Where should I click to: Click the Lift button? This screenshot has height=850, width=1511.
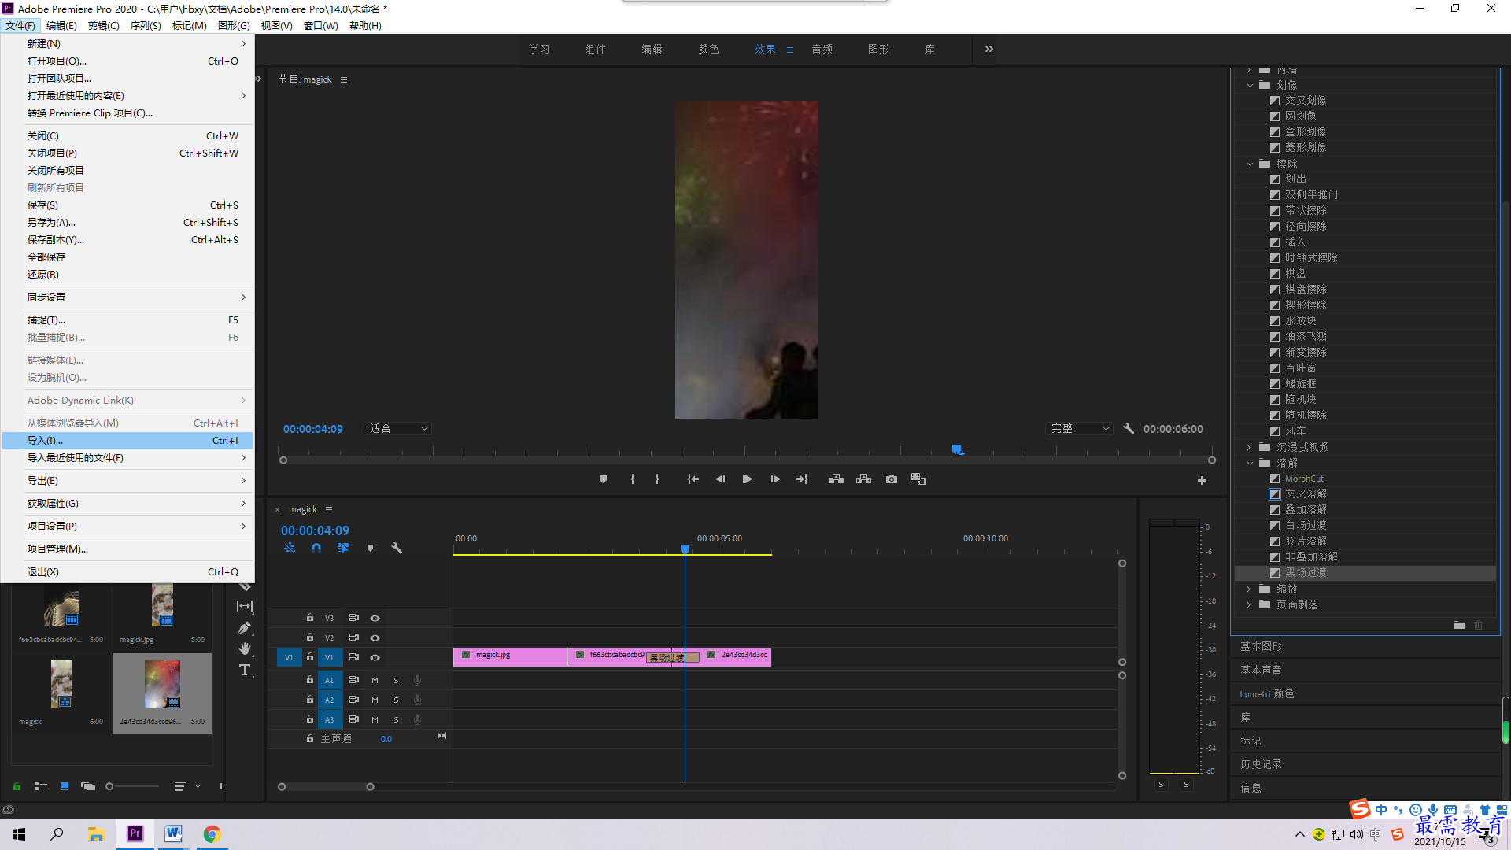point(836,479)
